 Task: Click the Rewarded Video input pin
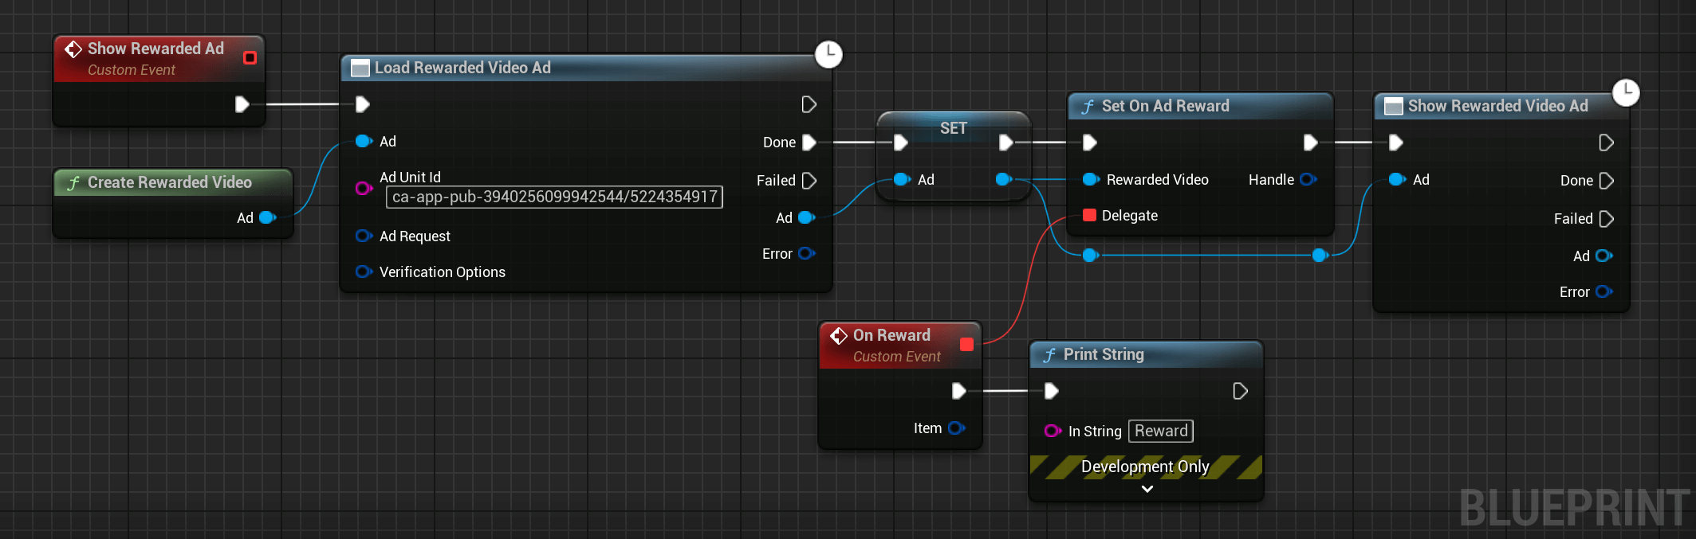click(1091, 179)
